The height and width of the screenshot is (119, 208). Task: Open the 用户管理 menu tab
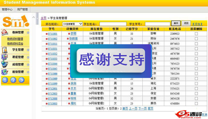pyautogui.click(x=22, y=10)
